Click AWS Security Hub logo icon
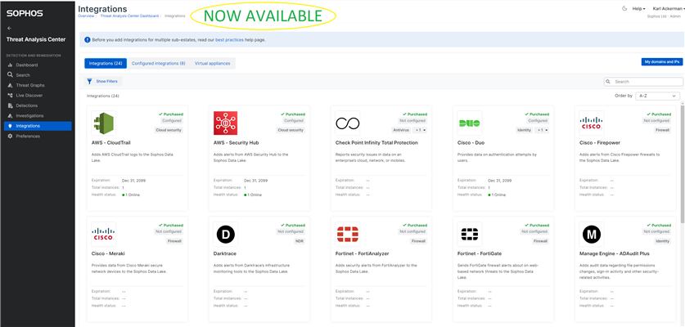This screenshot has width=685, height=327. coord(225,123)
